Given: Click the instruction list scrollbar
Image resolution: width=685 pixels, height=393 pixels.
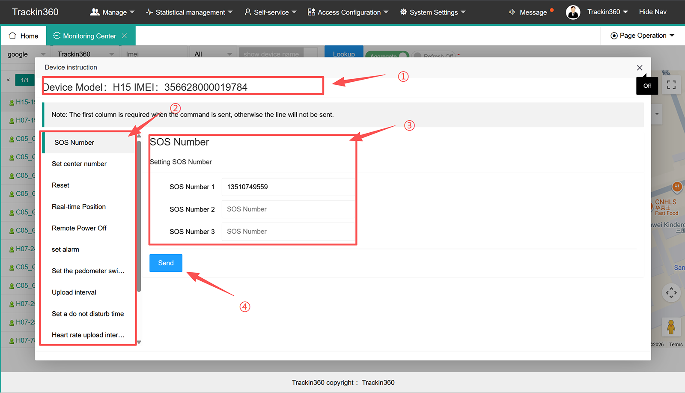Looking at the screenshot, I should pos(139,216).
